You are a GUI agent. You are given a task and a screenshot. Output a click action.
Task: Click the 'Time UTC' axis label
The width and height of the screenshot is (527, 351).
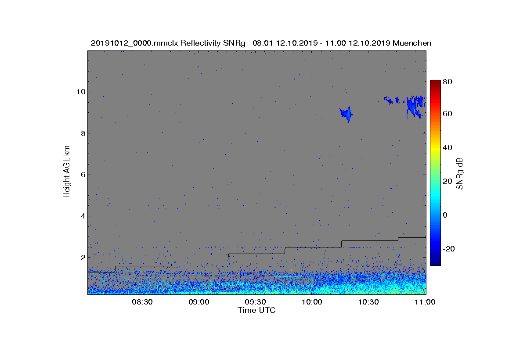257,310
